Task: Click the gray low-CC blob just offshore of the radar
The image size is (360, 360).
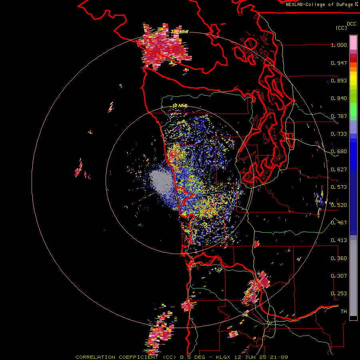Action: click(161, 181)
